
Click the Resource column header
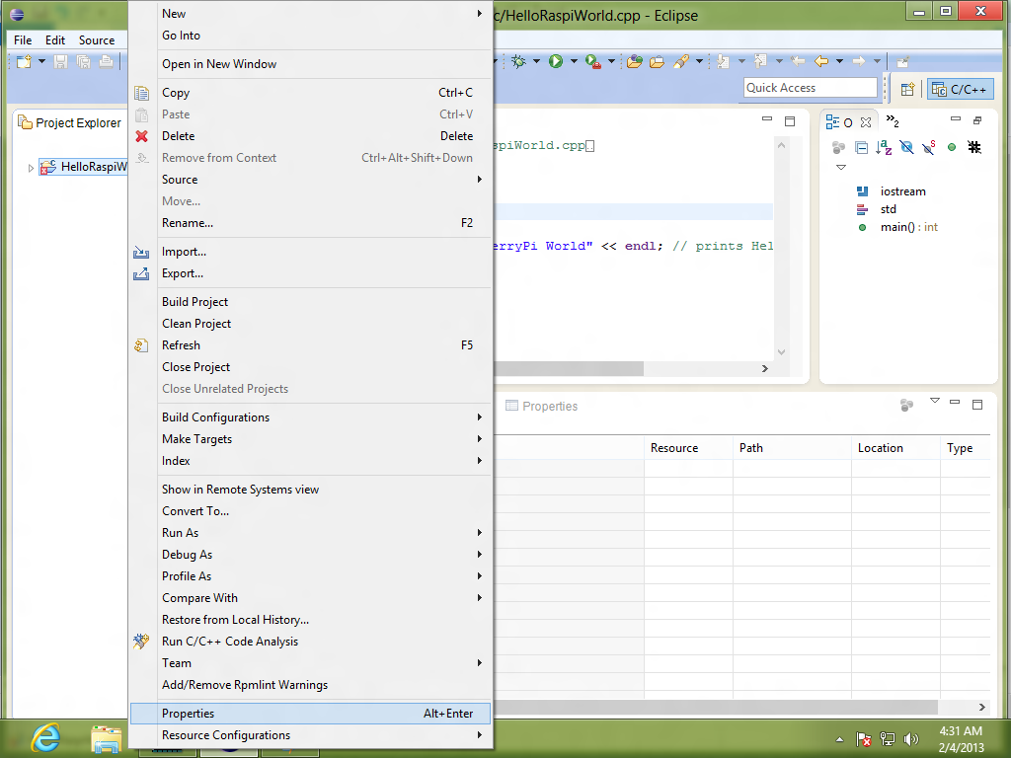pyautogui.click(x=688, y=448)
